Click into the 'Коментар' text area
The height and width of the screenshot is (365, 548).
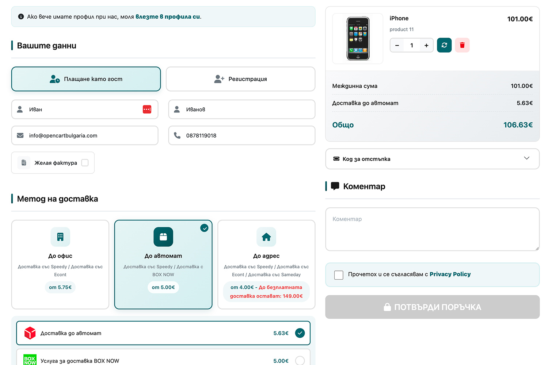click(x=432, y=229)
